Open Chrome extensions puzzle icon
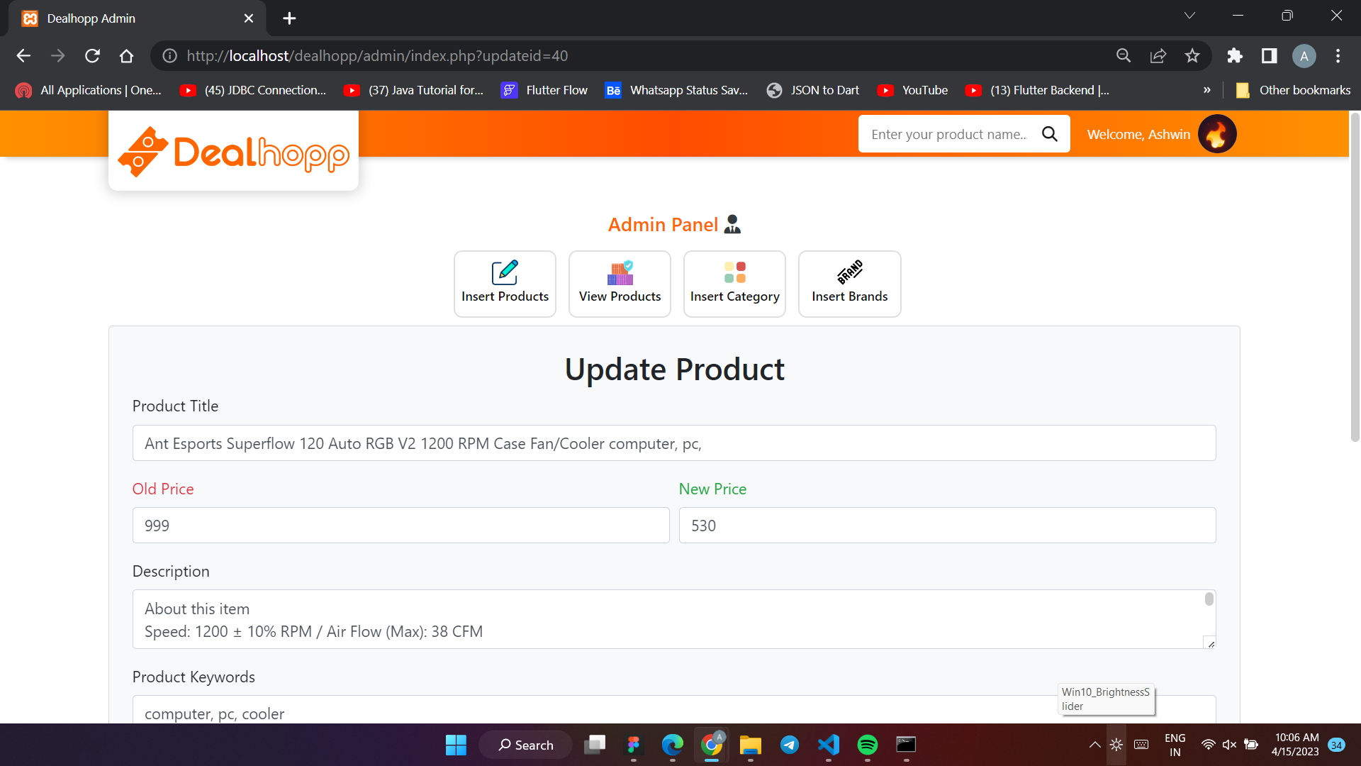Screen dimensions: 1361x766 pyautogui.click(x=1235, y=55)
